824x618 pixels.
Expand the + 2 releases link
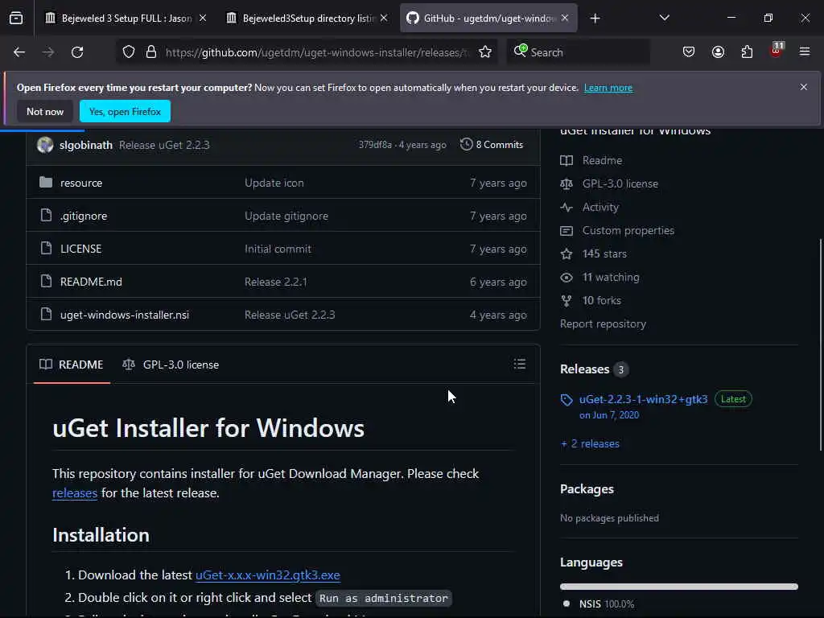590,443
